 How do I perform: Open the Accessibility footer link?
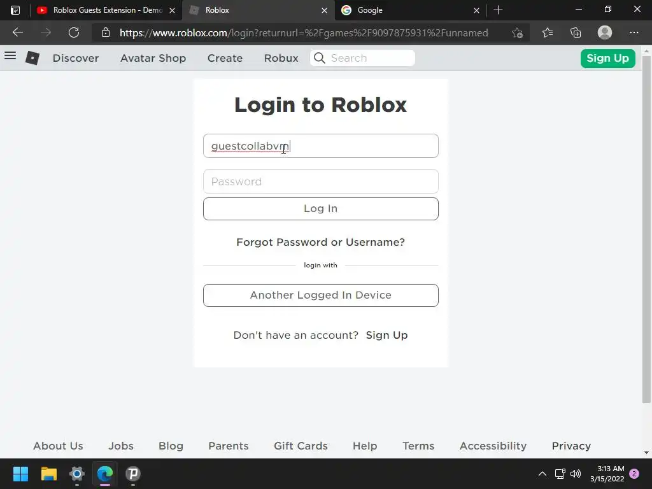click(x=493, y=446)
